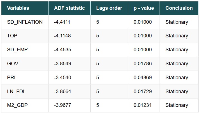This screenshot has width=200, height=113.
Task: Click Stationary conclusion in GOV row
Action: [x=177, y=64]
